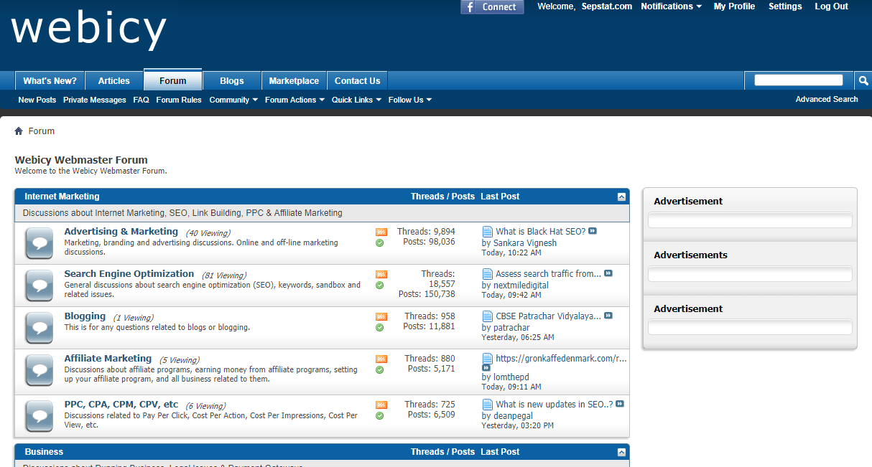Open the Blogs tab
872x467 pixels.
(231, 81)
